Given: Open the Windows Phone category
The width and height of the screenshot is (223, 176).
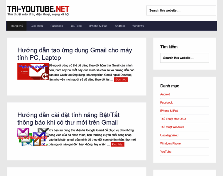Looking at the screenshot, I should click(x=170, y=143).
